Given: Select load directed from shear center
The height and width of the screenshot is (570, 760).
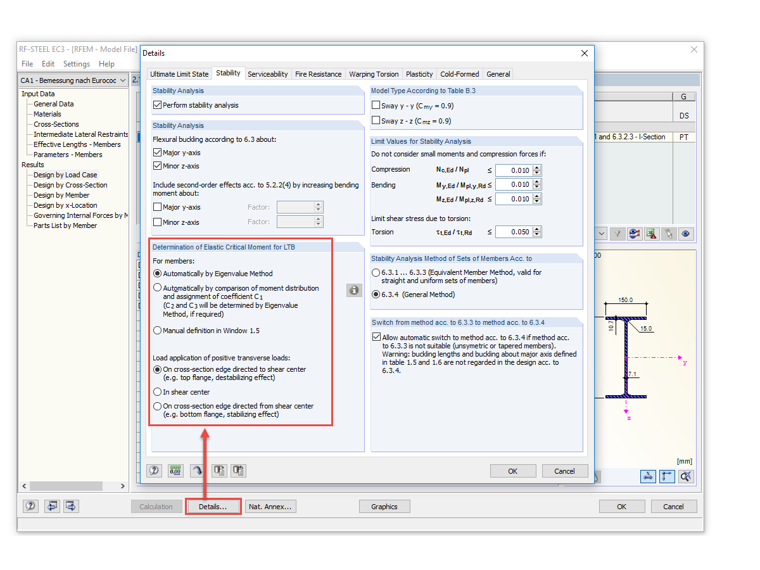Looking at the screenshot, I should pyautogui.click(x=158, y=406).
